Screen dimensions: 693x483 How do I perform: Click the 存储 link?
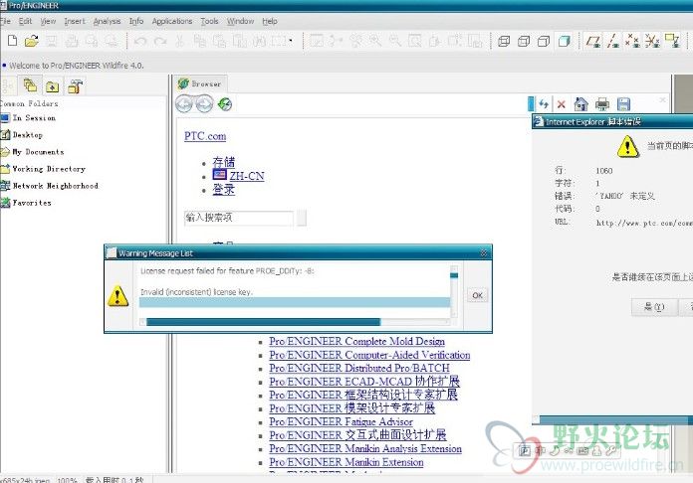224,162
